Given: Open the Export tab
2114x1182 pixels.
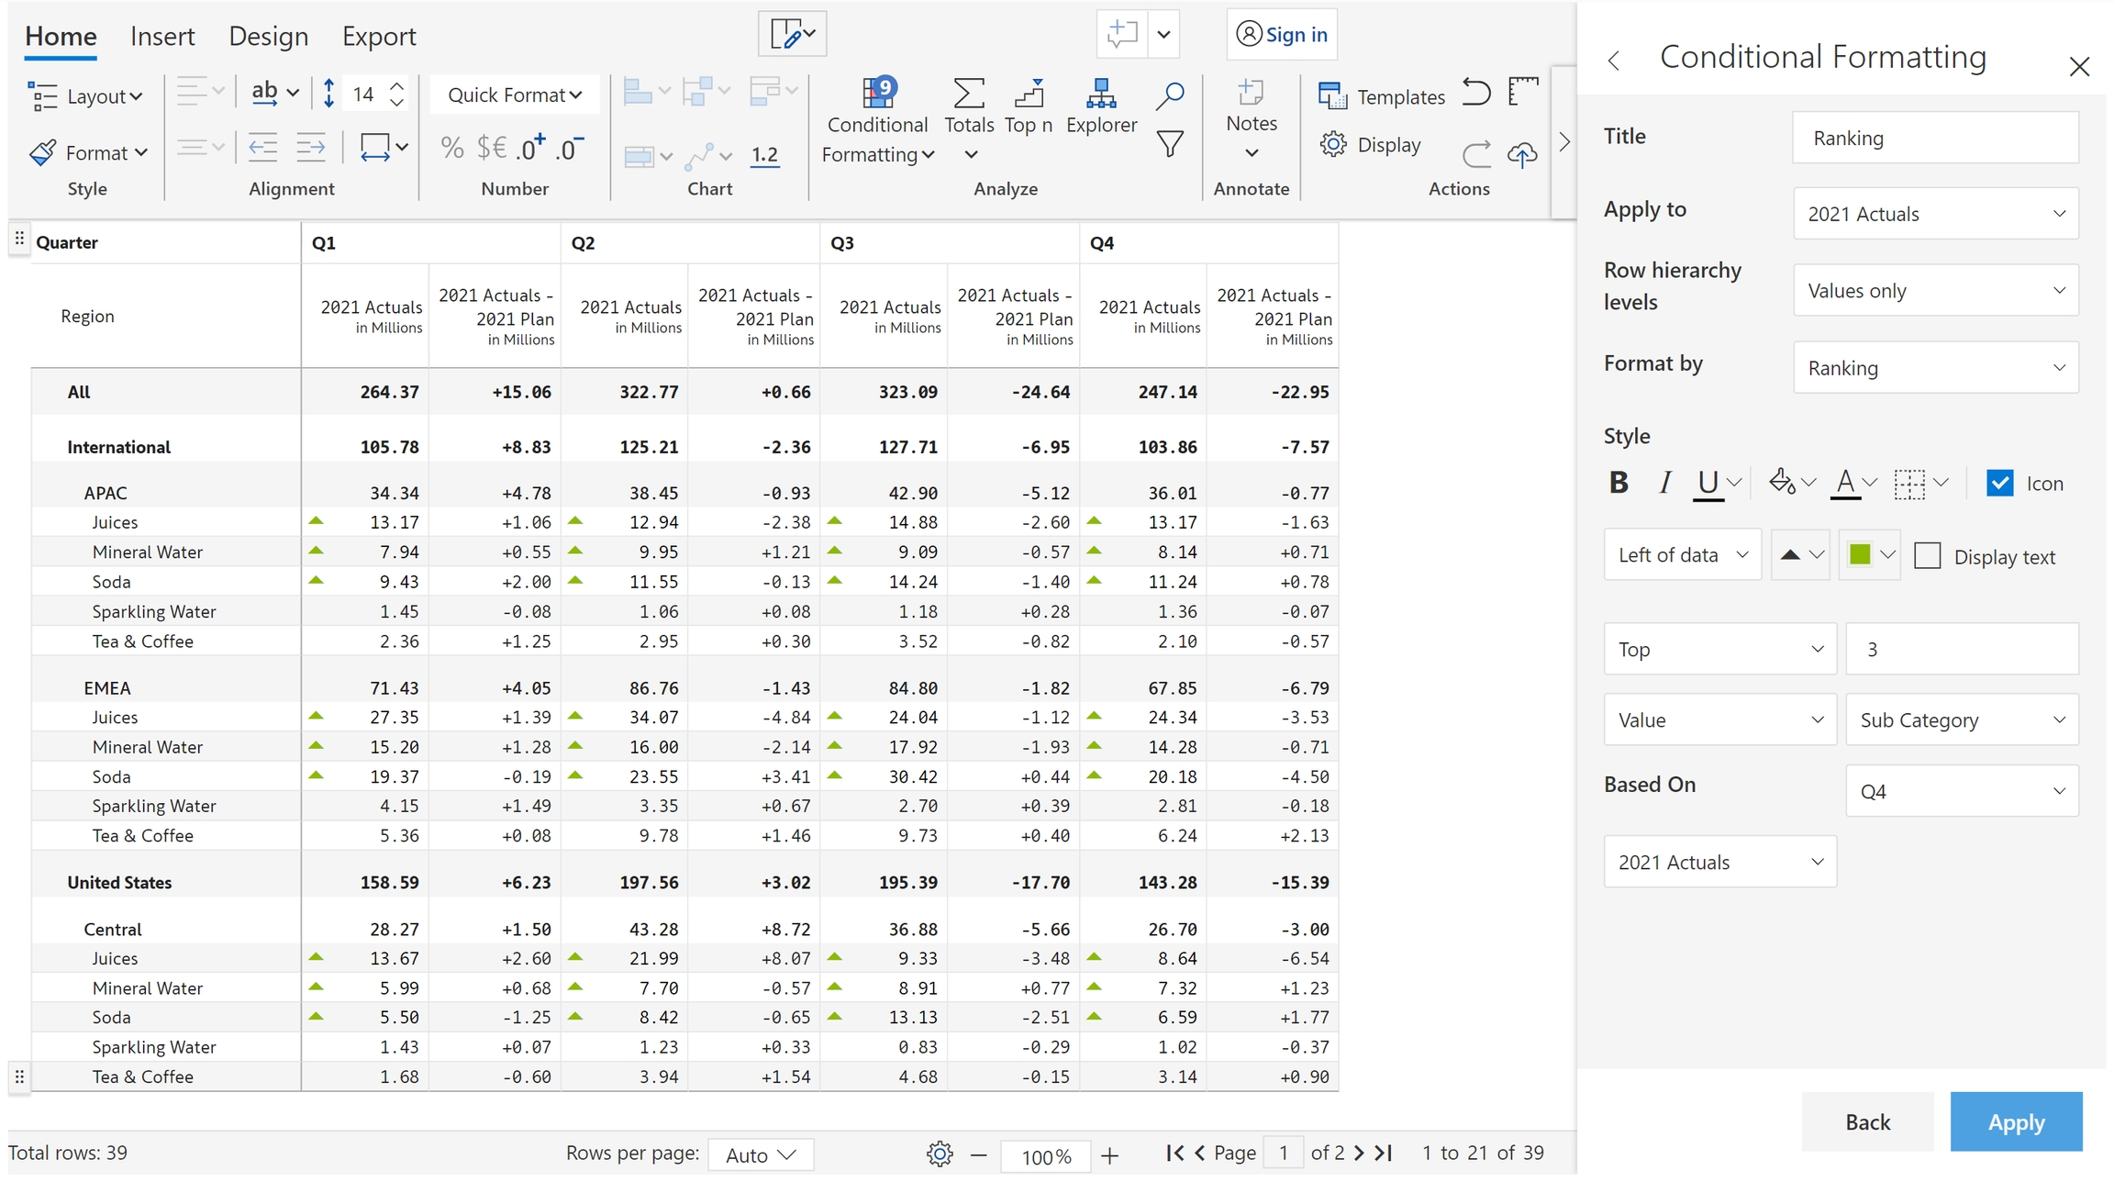Looking at the screenshot, I should (x=379, y=37).
